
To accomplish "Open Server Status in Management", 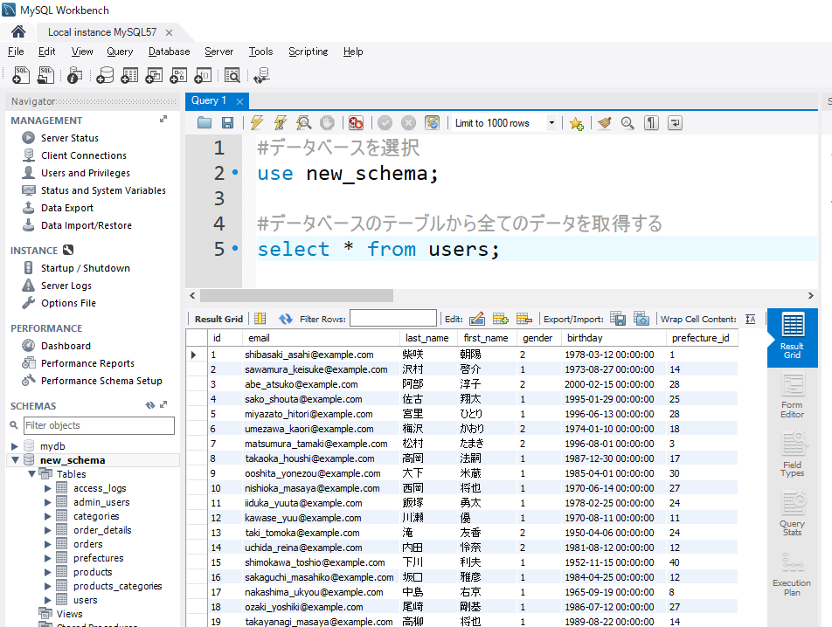I will coord(70,138).
